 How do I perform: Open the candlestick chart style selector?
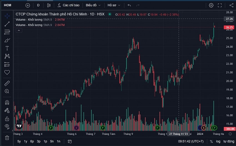coord(49,6)
